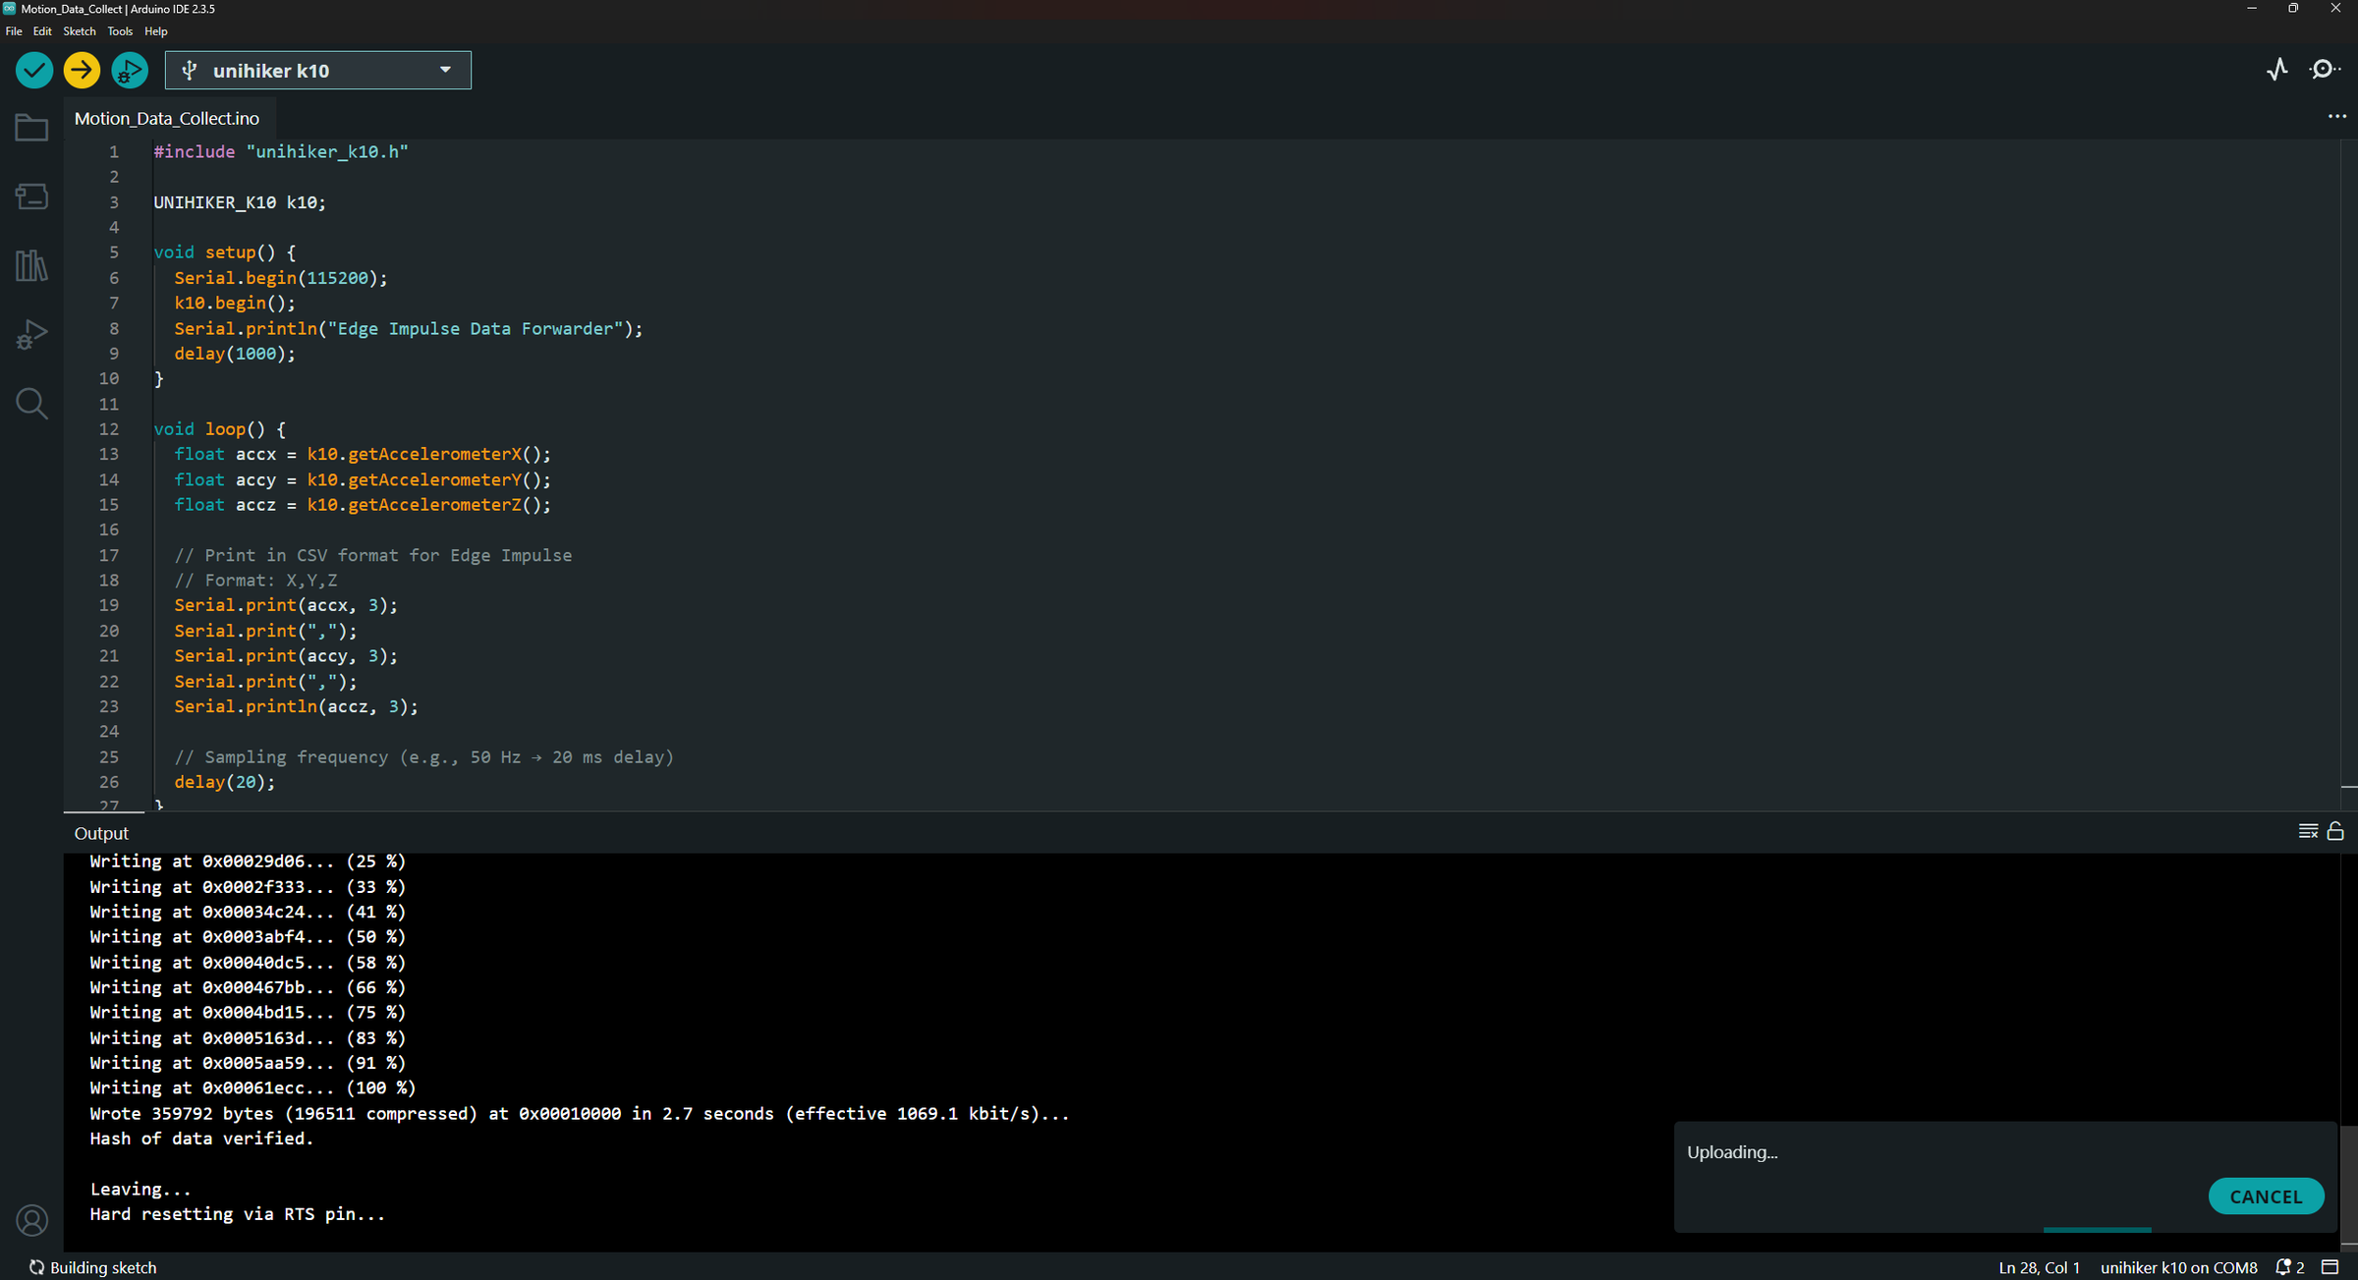Click the 'Uploading...' notification text
Viewport: 2358px width, 1280px height.
click(x=1732, y=1152)
